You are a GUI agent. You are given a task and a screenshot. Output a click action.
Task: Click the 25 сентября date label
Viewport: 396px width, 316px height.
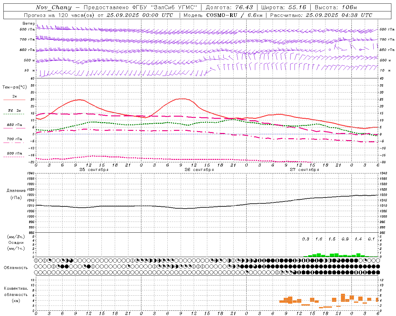click(x=94, y=170)
